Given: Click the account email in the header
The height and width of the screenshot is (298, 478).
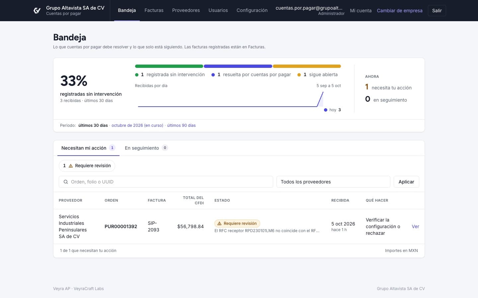Looking at the screenshot, I should point(309,8).
